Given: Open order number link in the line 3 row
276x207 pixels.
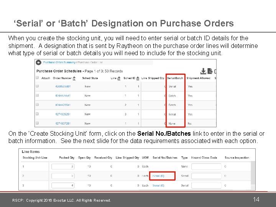Looking at the screenshot, I should coord(63,114).
